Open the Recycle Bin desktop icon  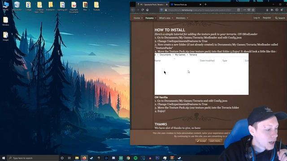coord(17,6)
